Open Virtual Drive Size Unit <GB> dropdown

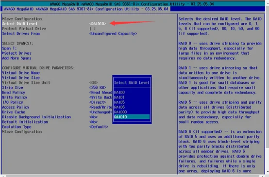94,82
